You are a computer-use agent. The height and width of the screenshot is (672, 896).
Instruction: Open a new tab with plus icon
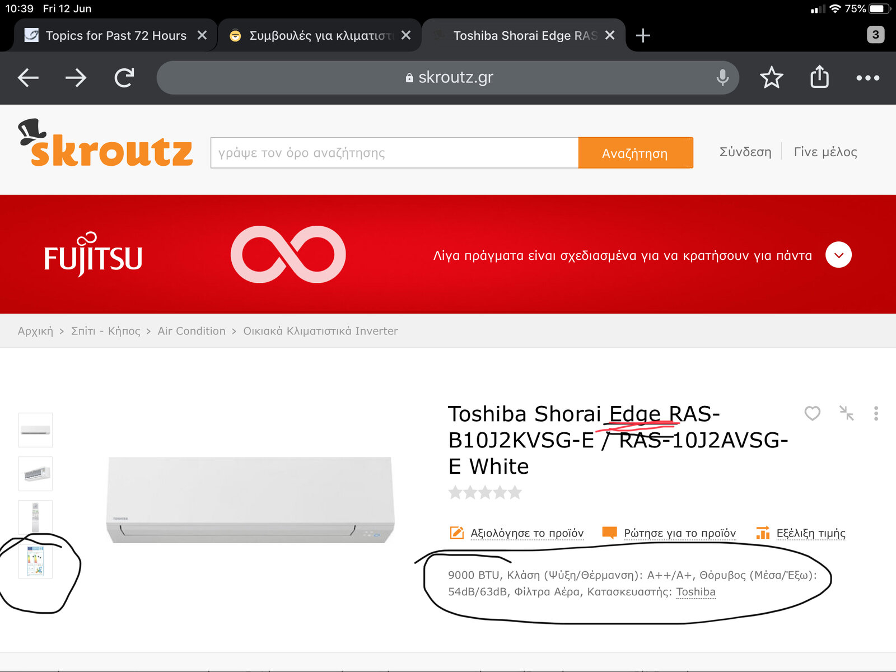[x=643, y=35]
